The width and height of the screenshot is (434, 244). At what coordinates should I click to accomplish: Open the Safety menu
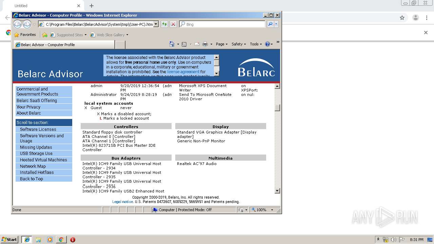click(x=239, y=44)
